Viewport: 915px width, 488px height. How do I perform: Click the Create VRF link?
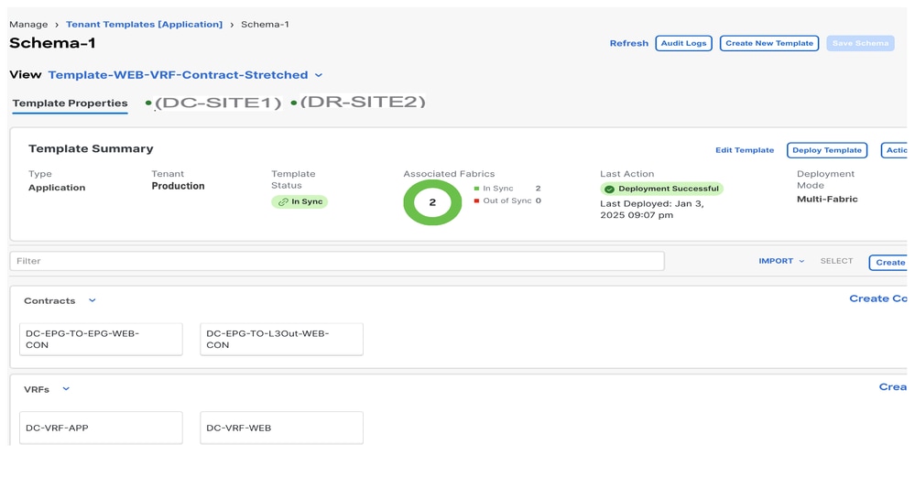tap(893, 387)
